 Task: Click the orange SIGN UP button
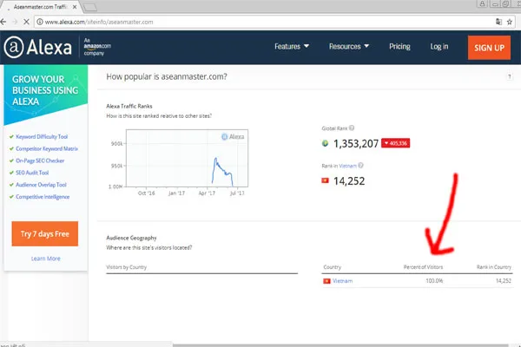coord(489,48)
